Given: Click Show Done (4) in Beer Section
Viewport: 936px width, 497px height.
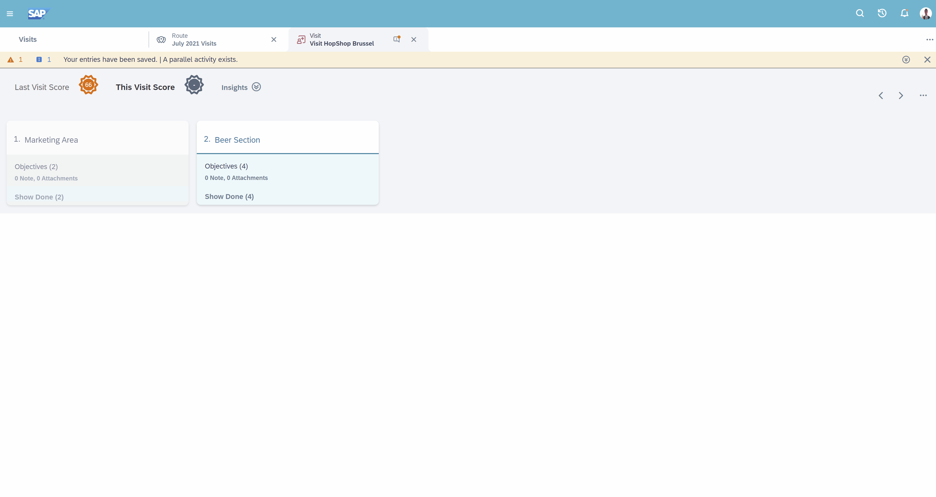Looking at the screenshot, I should (x=229, y=197).
